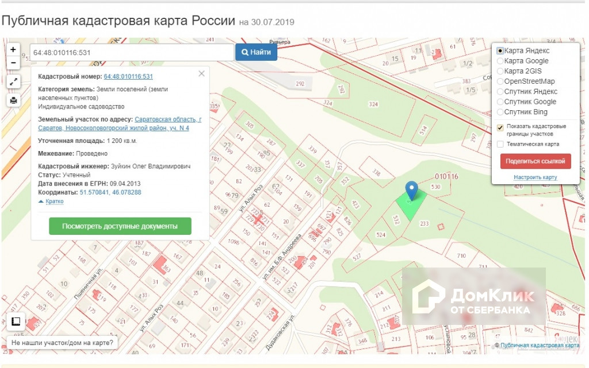589x368 pixels.
Task: Click the Найти search button
Action: click(x=256, y=52)
